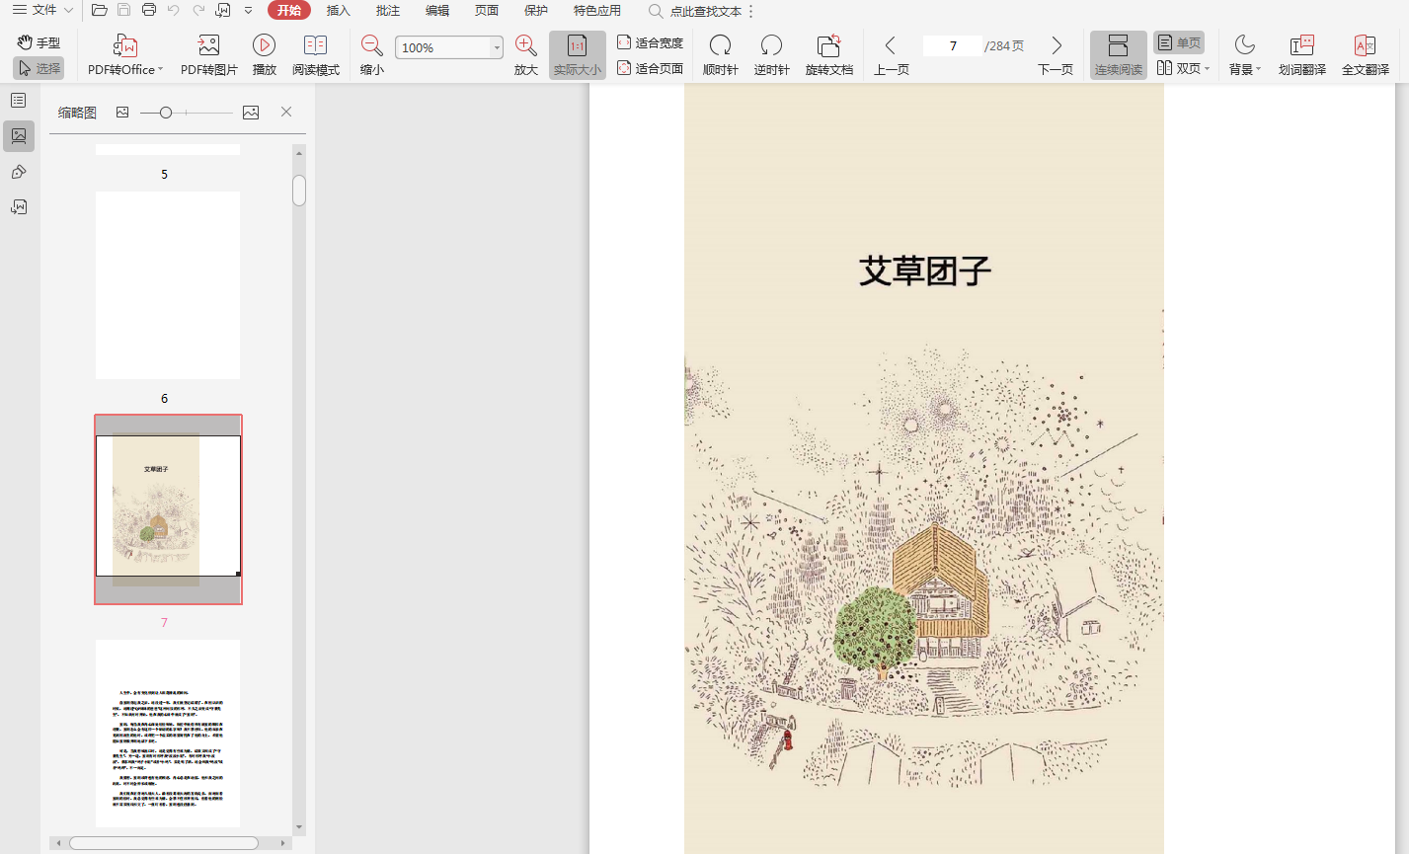Click the 全文翻译 icon
The height and width of the screenshot is (854, 1409).
[1365, 45]
